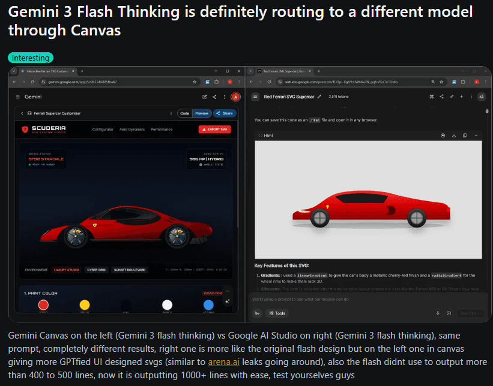Click the Run Ctrl button
This screenshot has width=493, height=386.
click(x=470, y=313)
